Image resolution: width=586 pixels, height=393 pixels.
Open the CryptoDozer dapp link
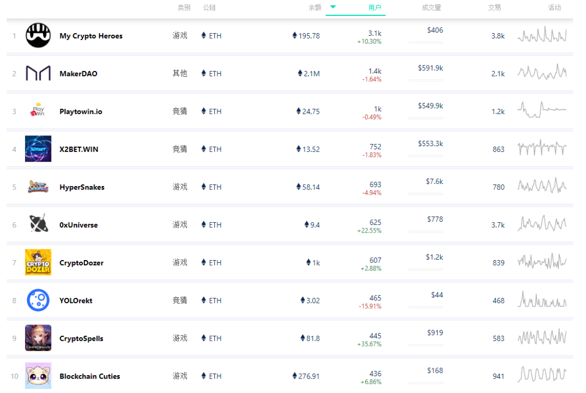click(81, 263)
